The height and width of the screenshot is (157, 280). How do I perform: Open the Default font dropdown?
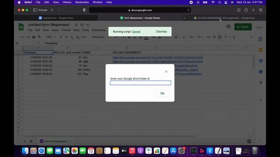point(100,37)
